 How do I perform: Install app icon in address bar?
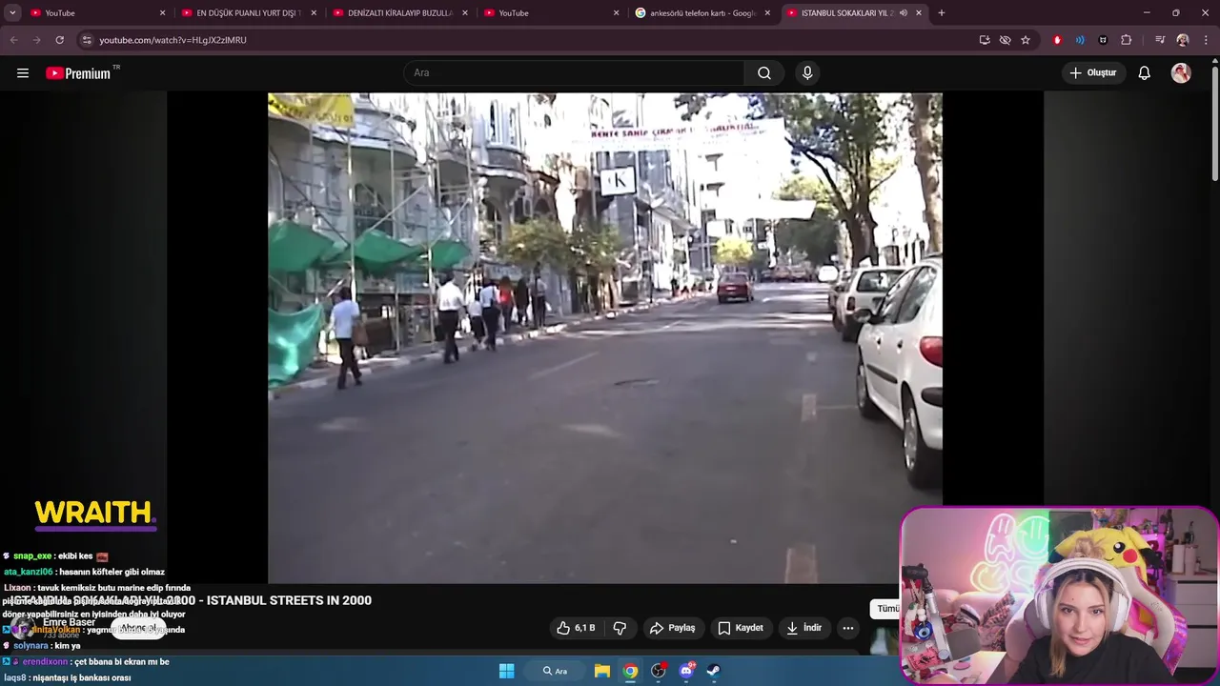[985, 40]
